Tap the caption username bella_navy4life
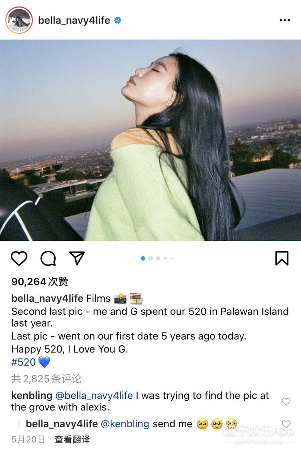 click(x=47, y=298)
